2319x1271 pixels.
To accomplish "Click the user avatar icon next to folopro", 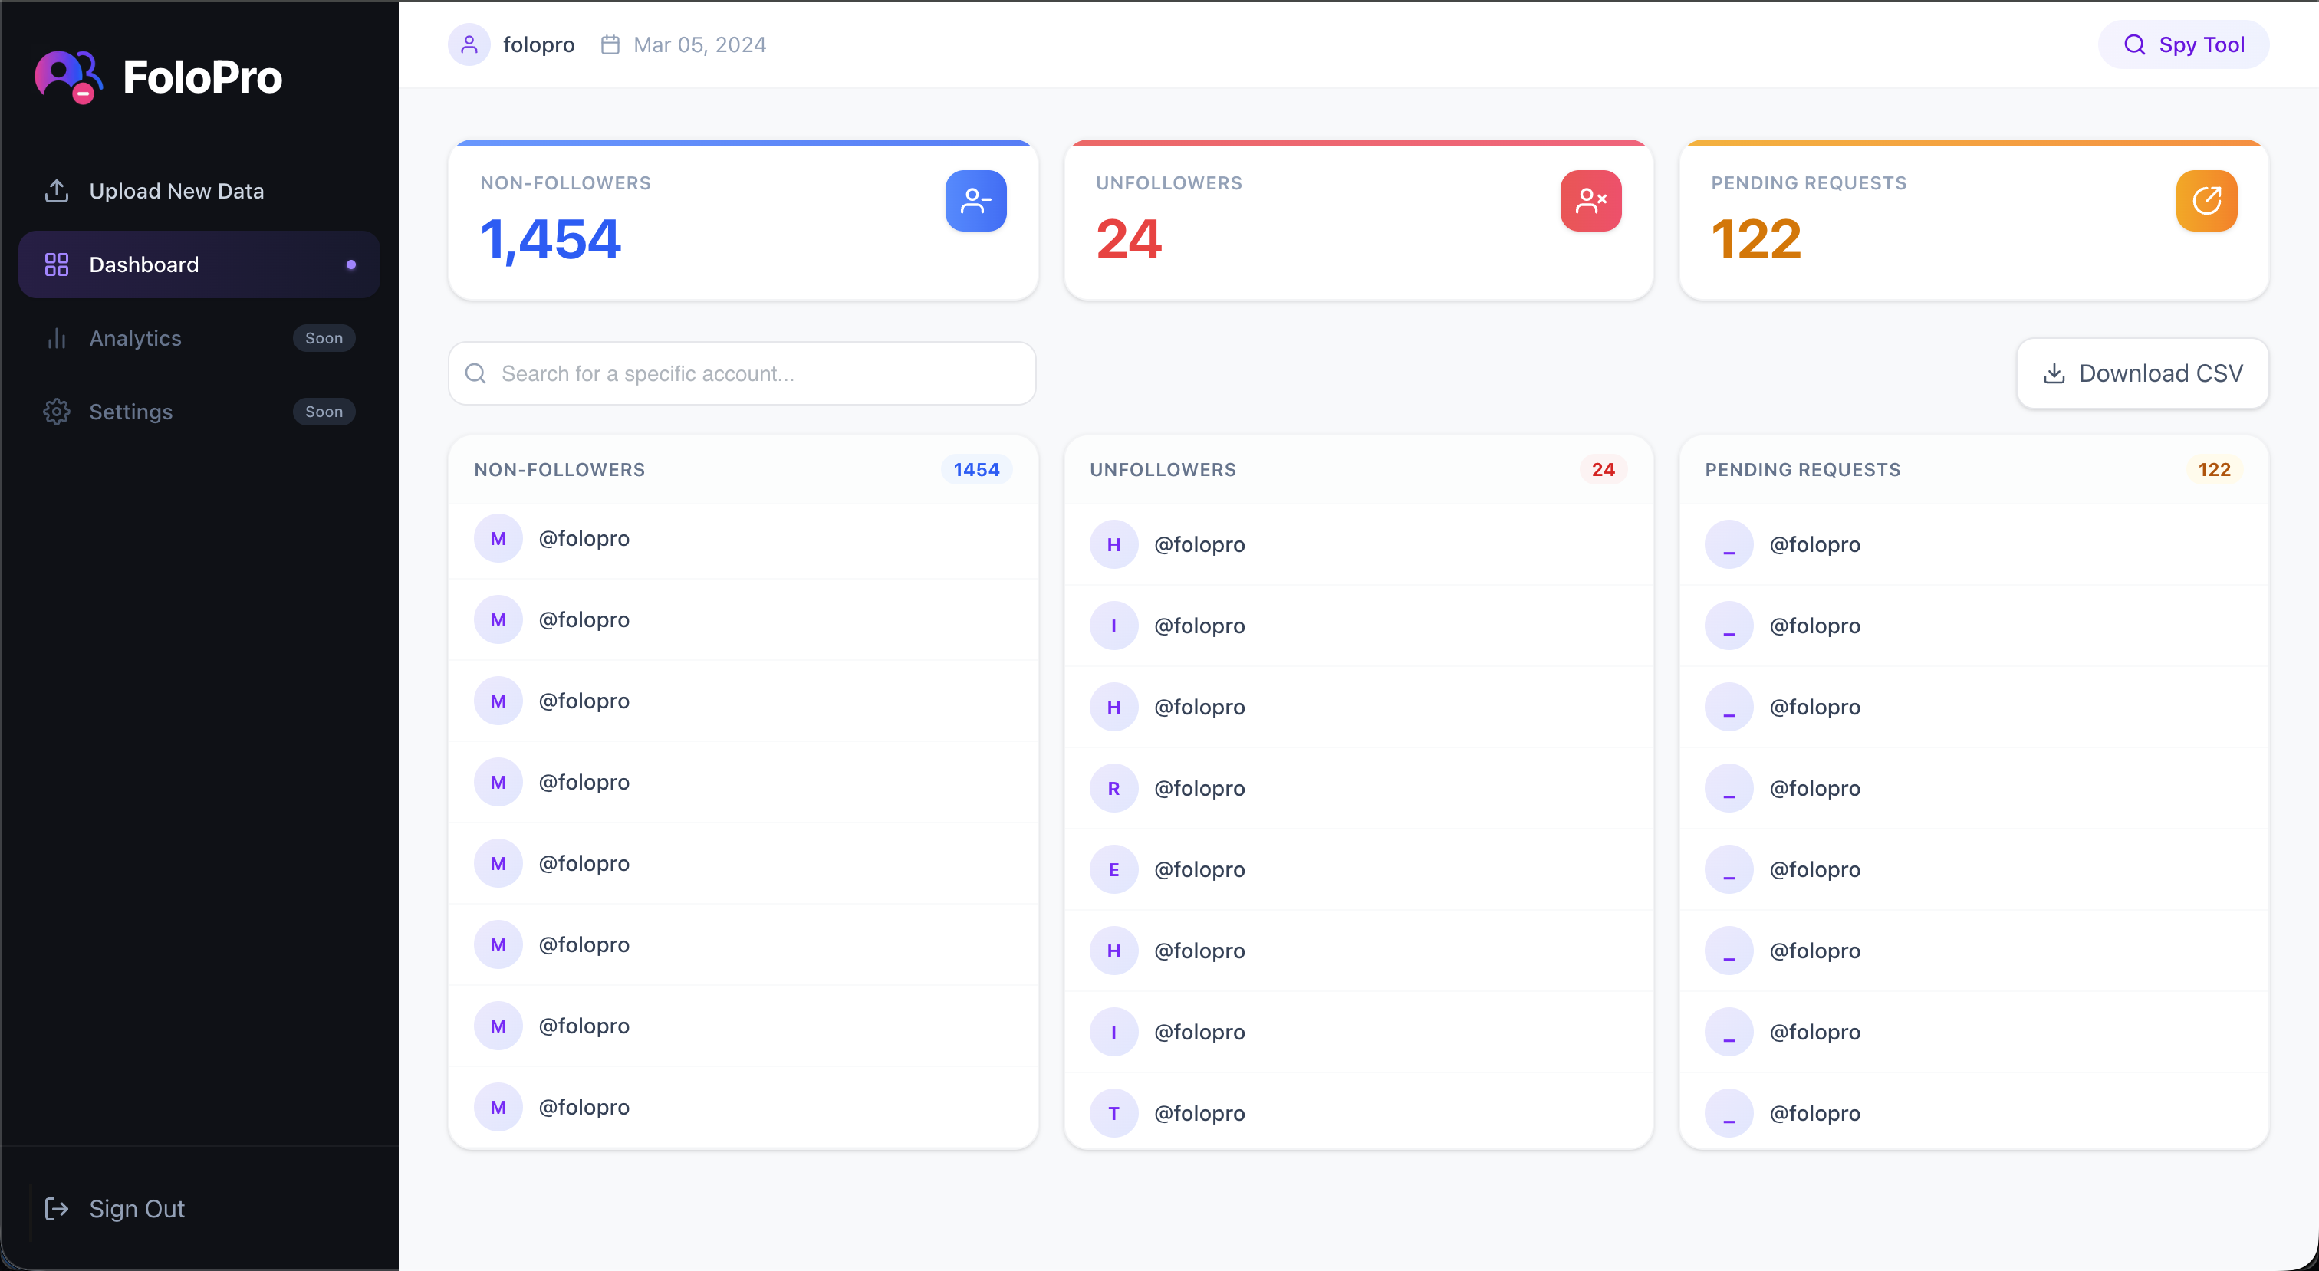I will pos(469,44).
